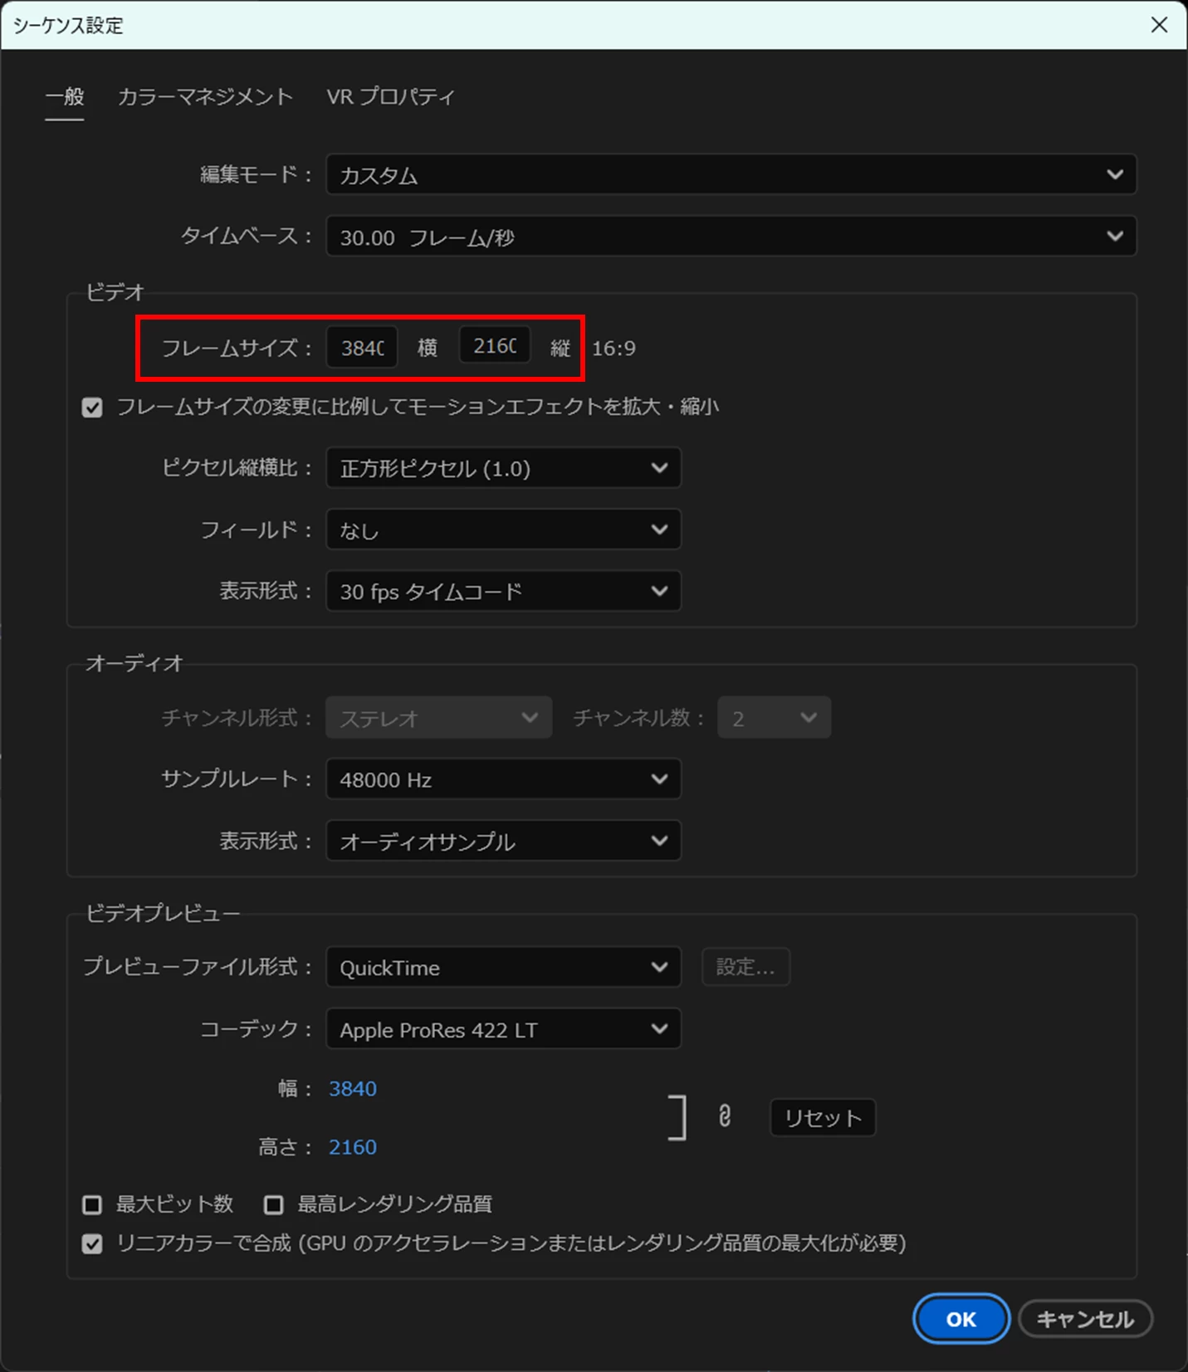Viewport: 1188px width, 1372px height.
Task: Confirm settings with the OK button
Action: pos(961,1319)
